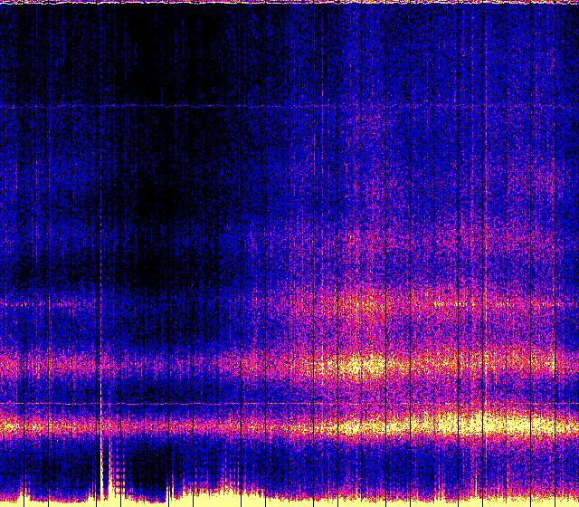Image resolution: width=579 pixels, height=507 pixels.
Task: Click the bright white line along the top edge
Action: point(289,3)
